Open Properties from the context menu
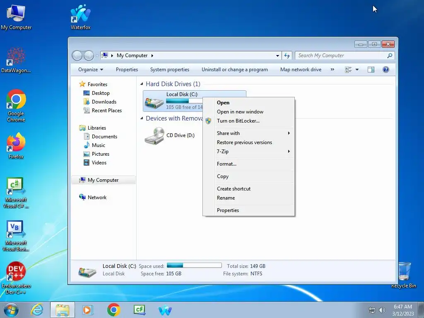The height and width of the screenshot is (318, 424). 249,210
